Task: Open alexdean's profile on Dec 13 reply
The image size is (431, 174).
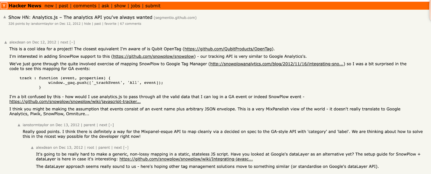Action: tap(44, 148)
